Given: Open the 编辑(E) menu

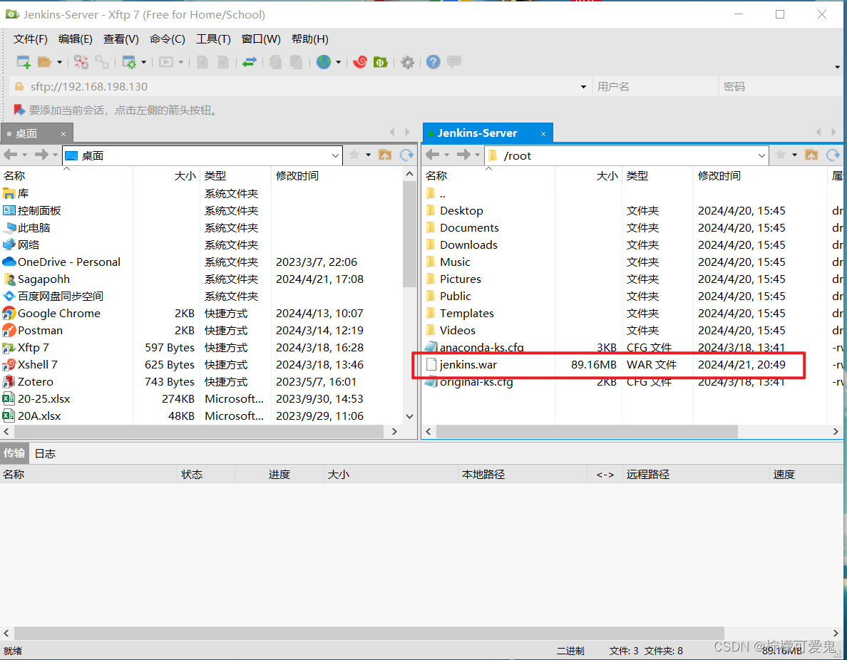Looking at the screenshot, I should tap(75, 39).
